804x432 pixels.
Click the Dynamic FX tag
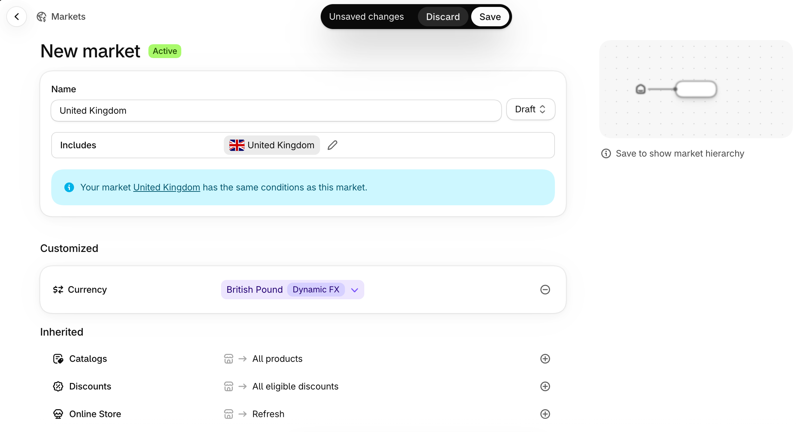pyautogui.click(x=316, y=290)
